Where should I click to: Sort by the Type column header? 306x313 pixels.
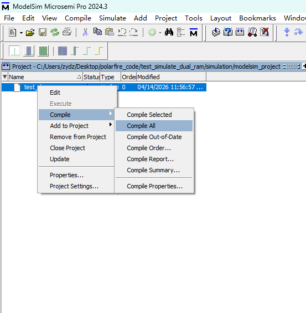coord(111,77)
